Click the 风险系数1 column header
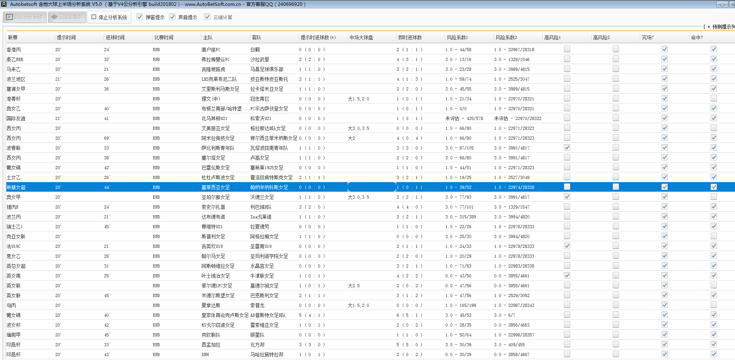 (x=457, y=37)
